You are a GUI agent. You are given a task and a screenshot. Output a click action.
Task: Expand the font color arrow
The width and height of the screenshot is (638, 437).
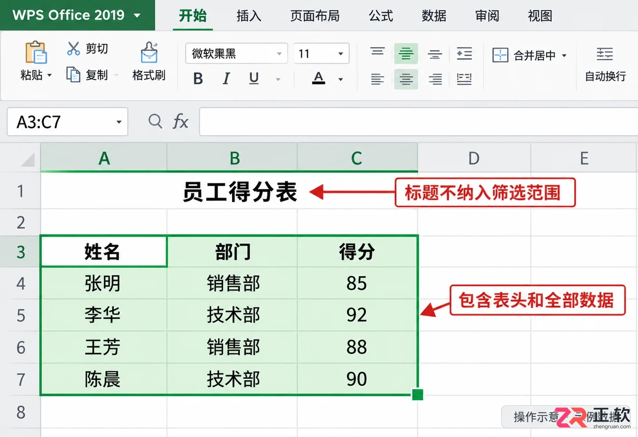point(341,80)
